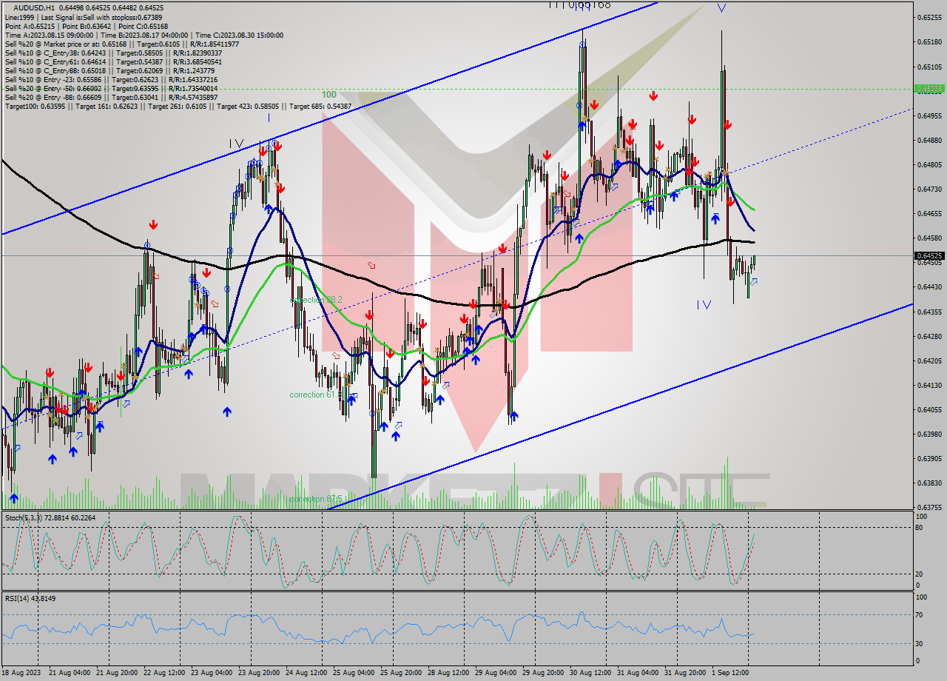Click the '21 Aug 04:00' time axis label
The height and width of the screenshot is (681, 947).
click(x=70, y=672)
